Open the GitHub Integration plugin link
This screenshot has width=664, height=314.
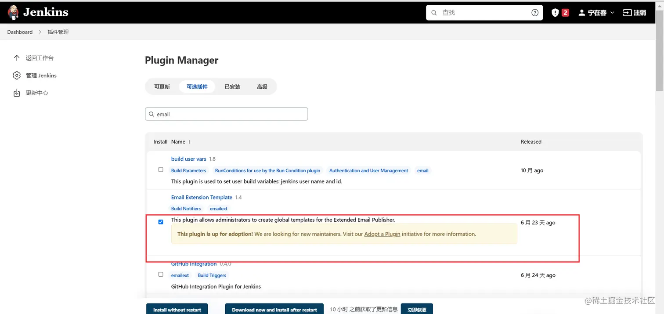click(194, 264)
